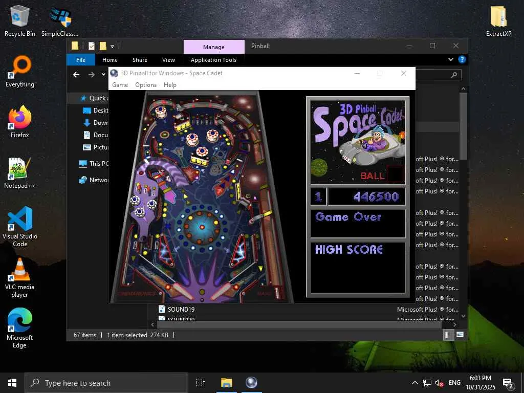The width and height of the screenshot is (524, 393).
Task: Click the Properties quick access toolbar icon
Action: (92, 46)
